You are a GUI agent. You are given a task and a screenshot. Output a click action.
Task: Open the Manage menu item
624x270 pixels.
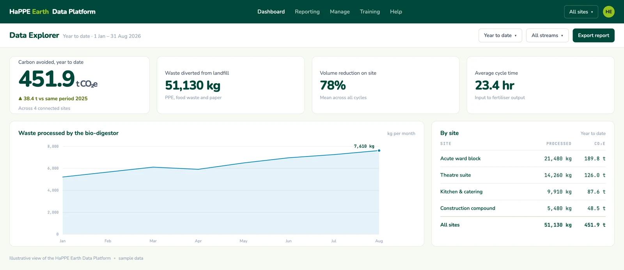pyautogui.click(x=340, y=12)
